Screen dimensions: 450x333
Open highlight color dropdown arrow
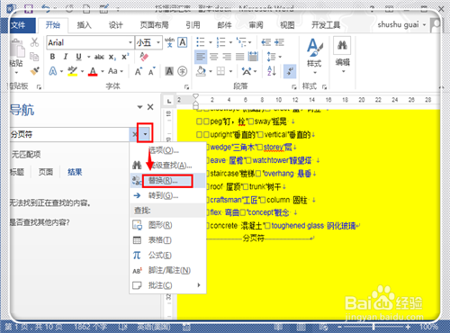(82, 71)
